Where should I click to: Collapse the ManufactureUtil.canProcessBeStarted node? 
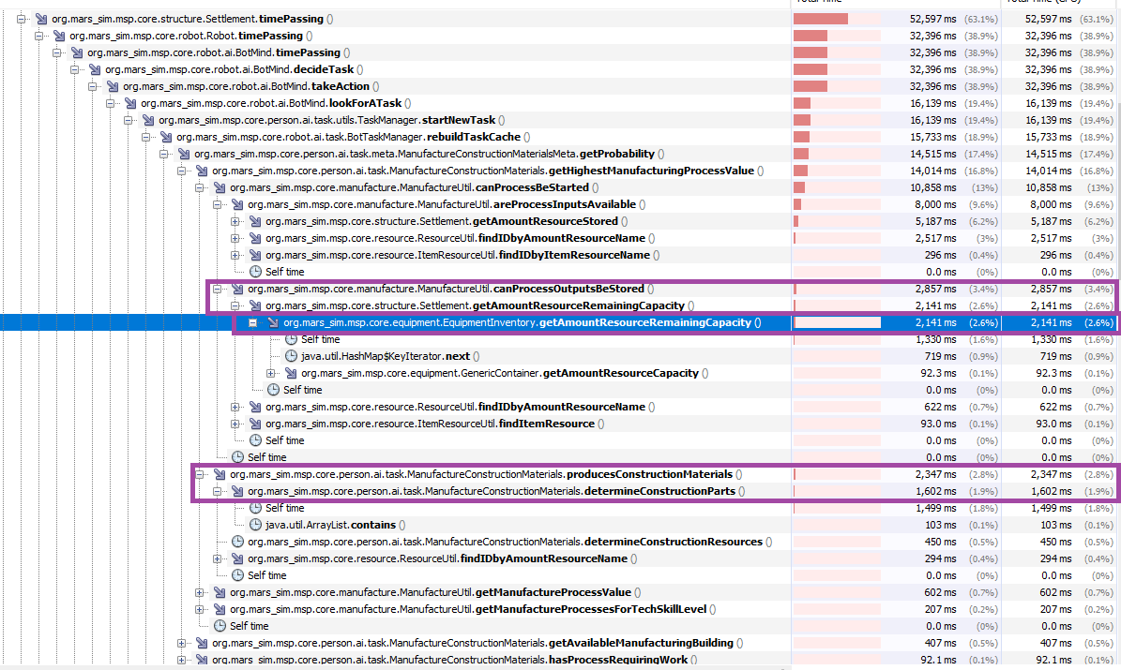click(200, 187)
